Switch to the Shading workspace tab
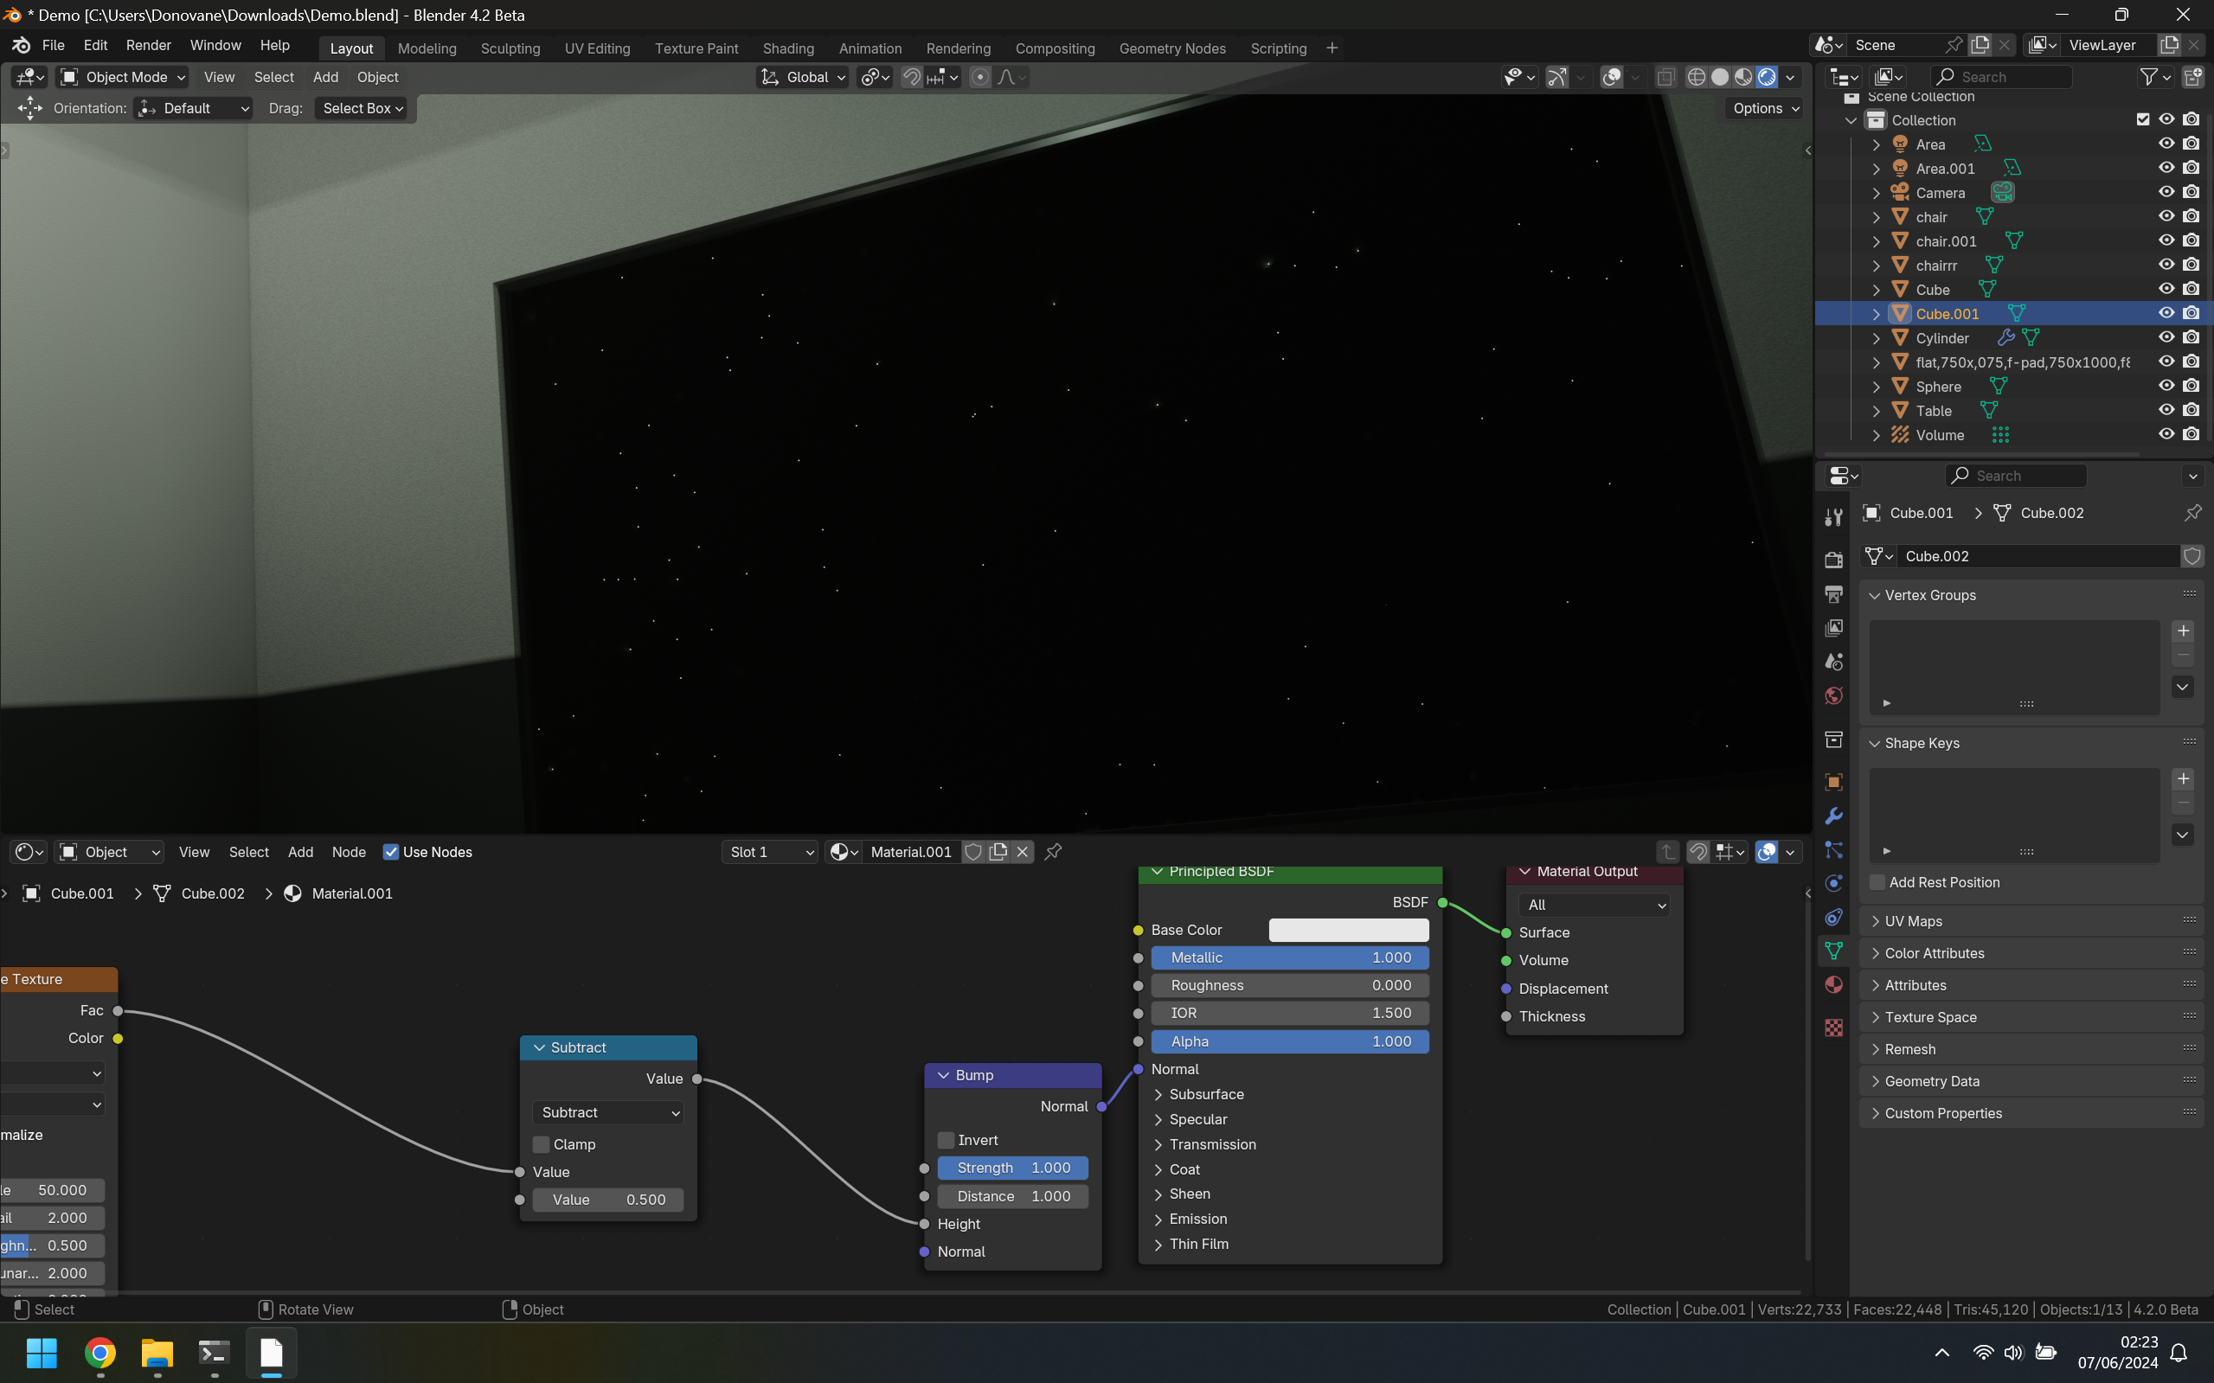The width and height of the screenshot is (2214, 1383). 787,48
